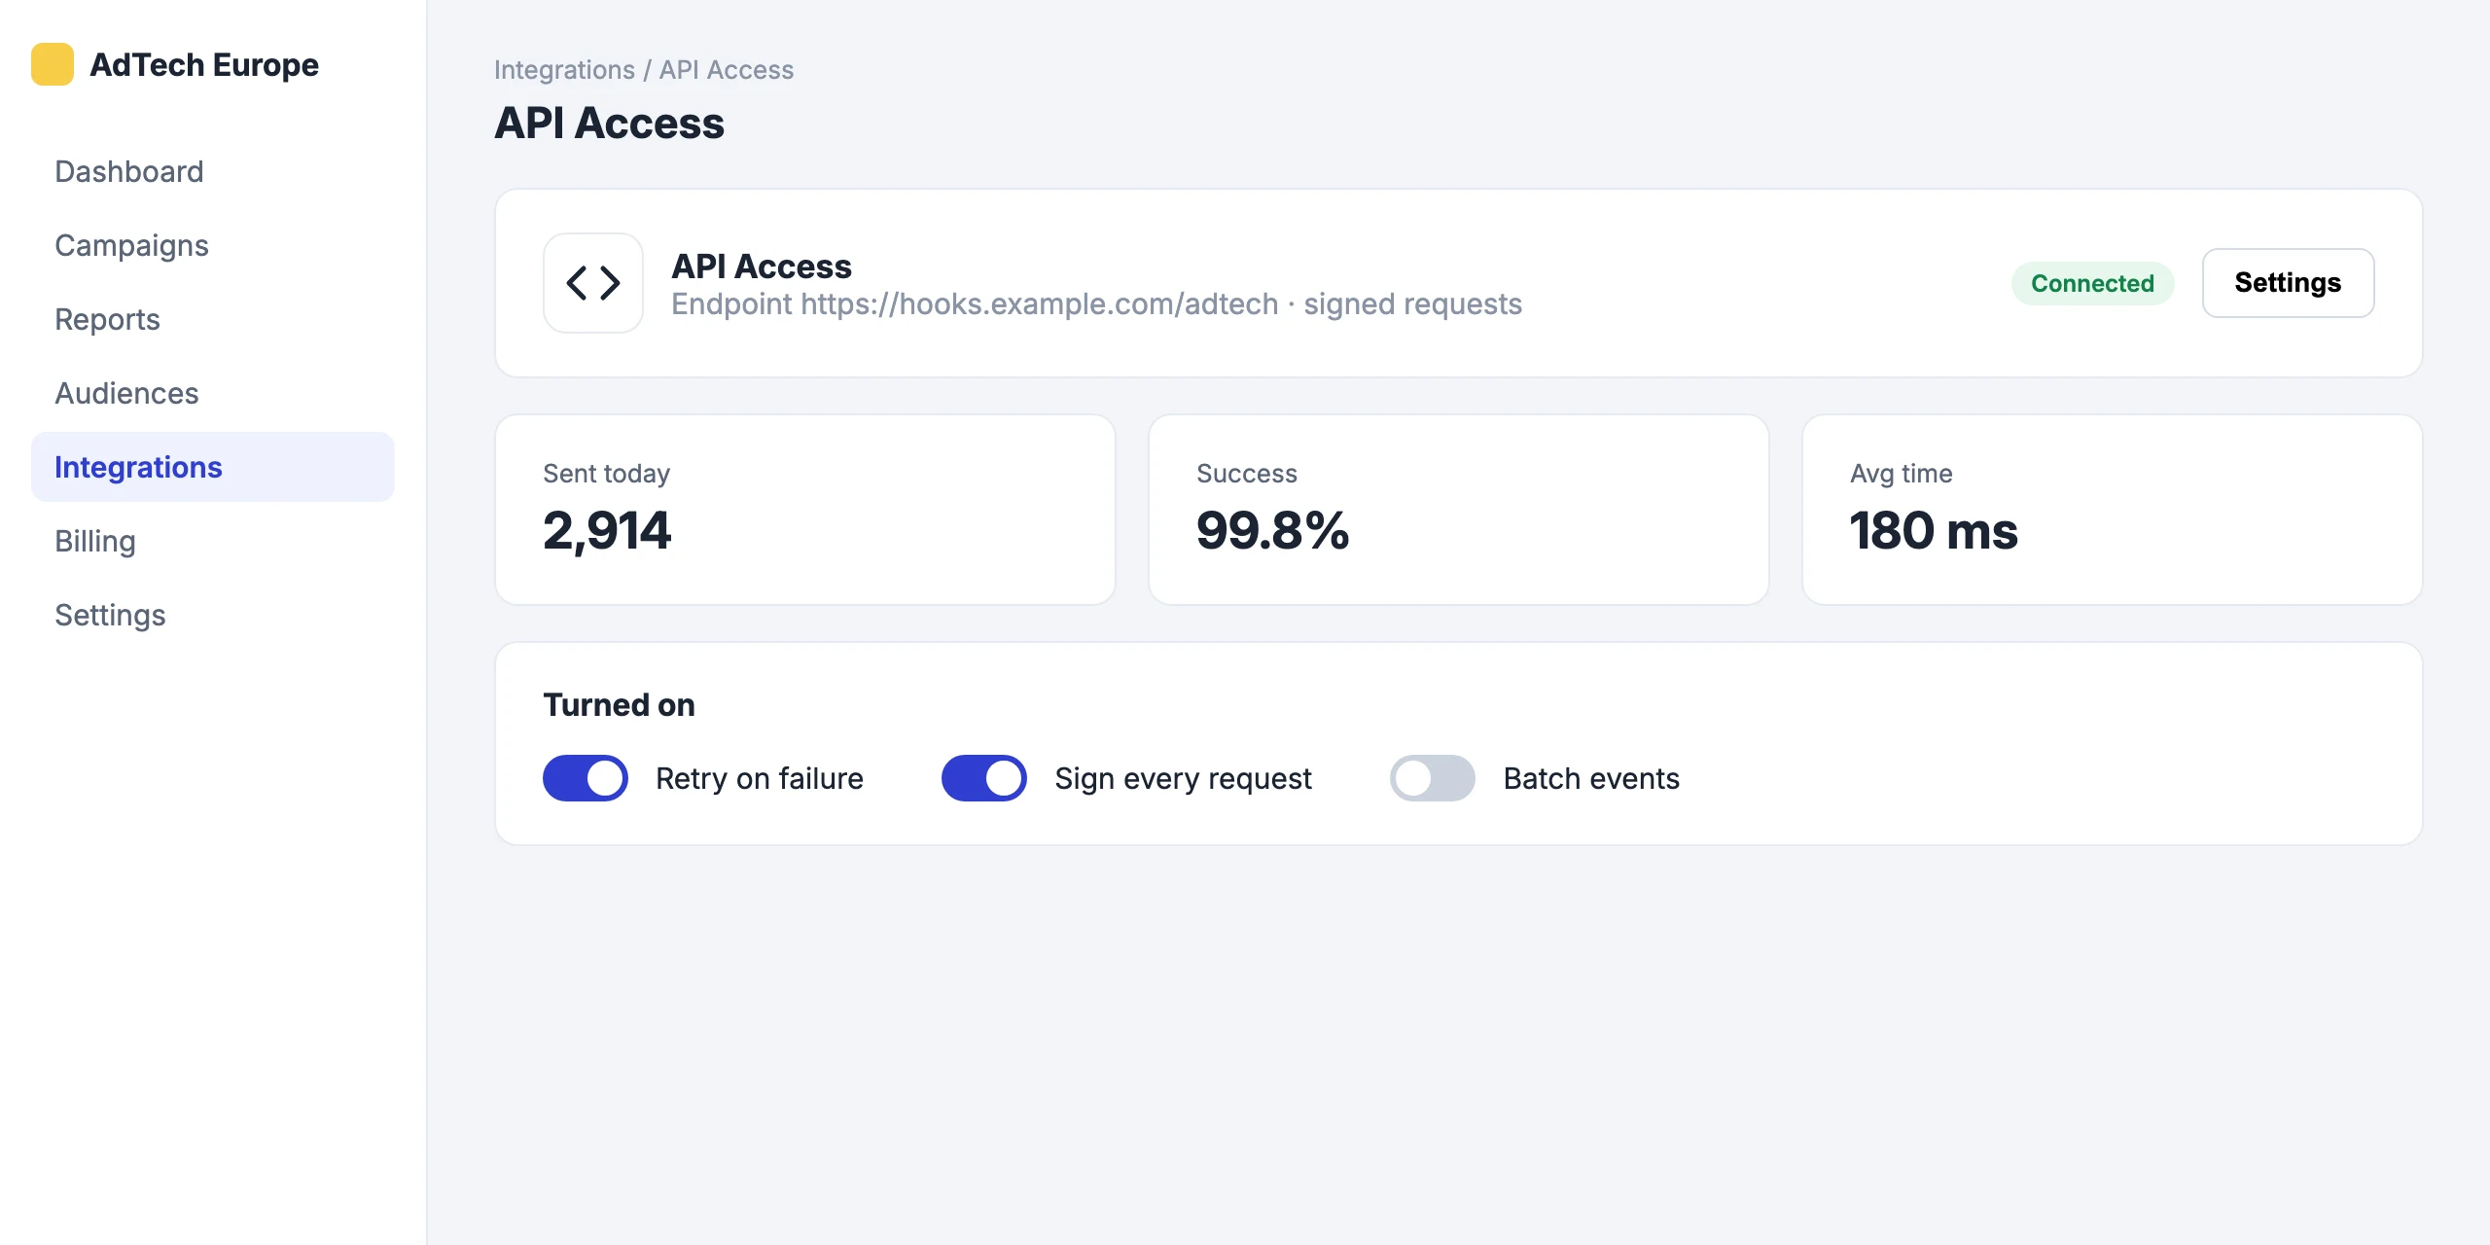Select the Integrations sidebar item
2490x1245 pixels.
[x=213, y=467]
